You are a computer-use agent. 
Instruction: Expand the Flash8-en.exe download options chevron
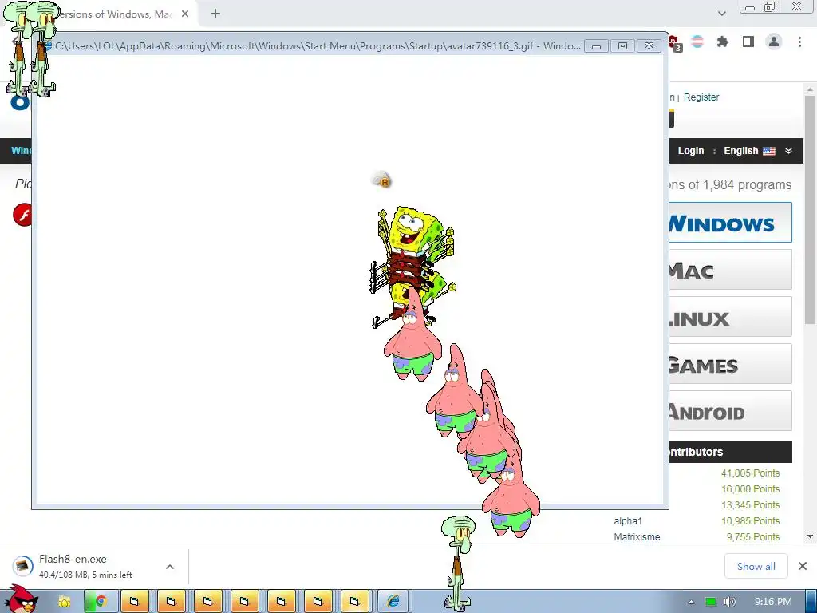(x=170, y=567)
